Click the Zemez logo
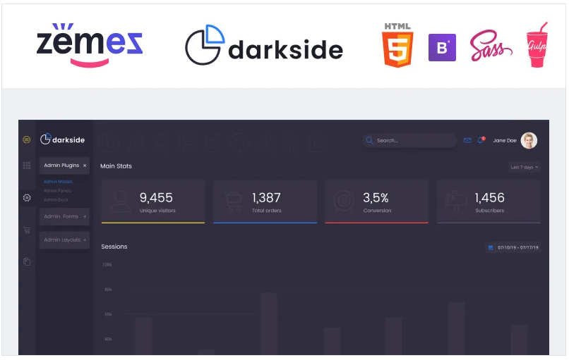 pos(90,45)
